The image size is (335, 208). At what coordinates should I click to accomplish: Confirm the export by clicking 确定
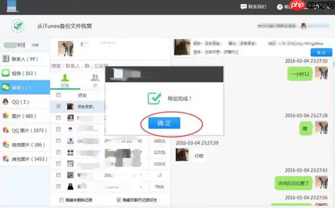[164, 123]
